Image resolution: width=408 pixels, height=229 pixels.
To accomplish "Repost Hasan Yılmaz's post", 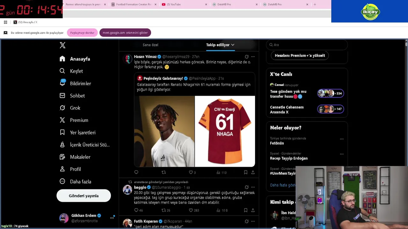I will coord(164,172).
